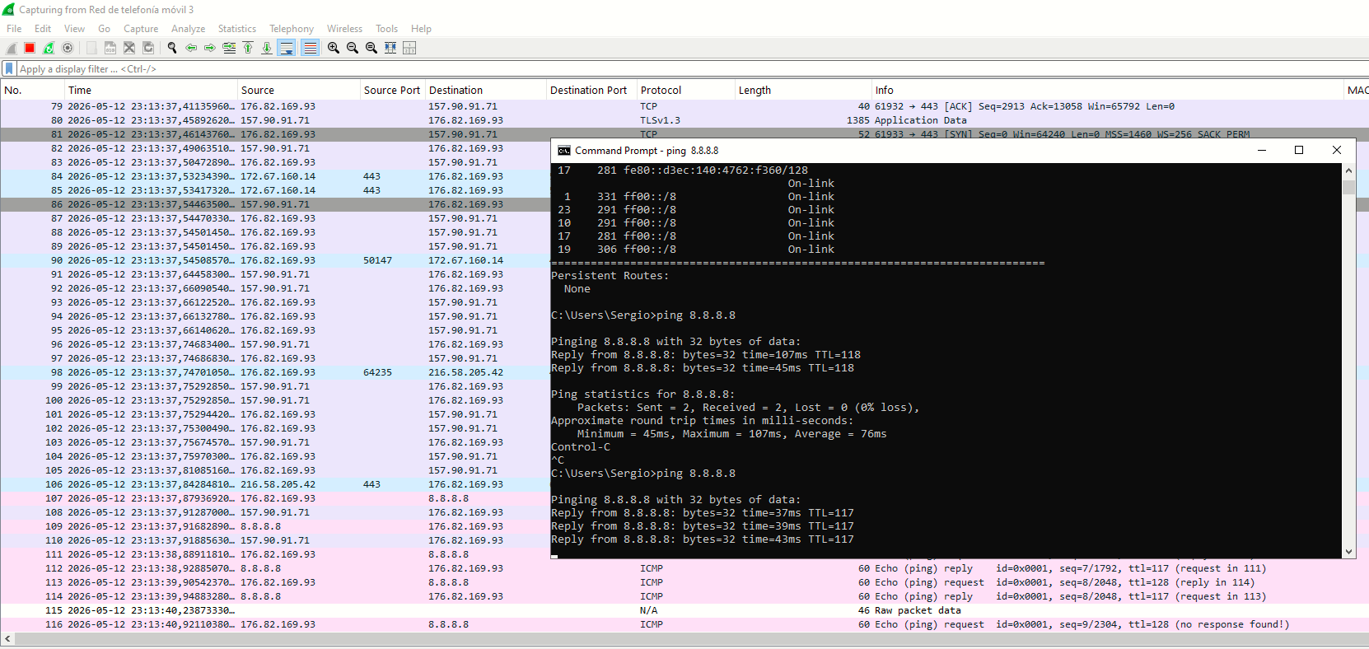1369x649 pixels.
Task: Click the display filter input field
Action: 692,68
